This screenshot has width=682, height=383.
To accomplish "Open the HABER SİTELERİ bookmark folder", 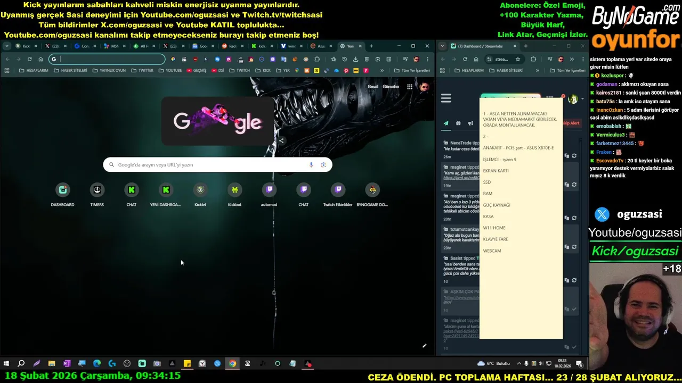I will (x=70, y=70).
